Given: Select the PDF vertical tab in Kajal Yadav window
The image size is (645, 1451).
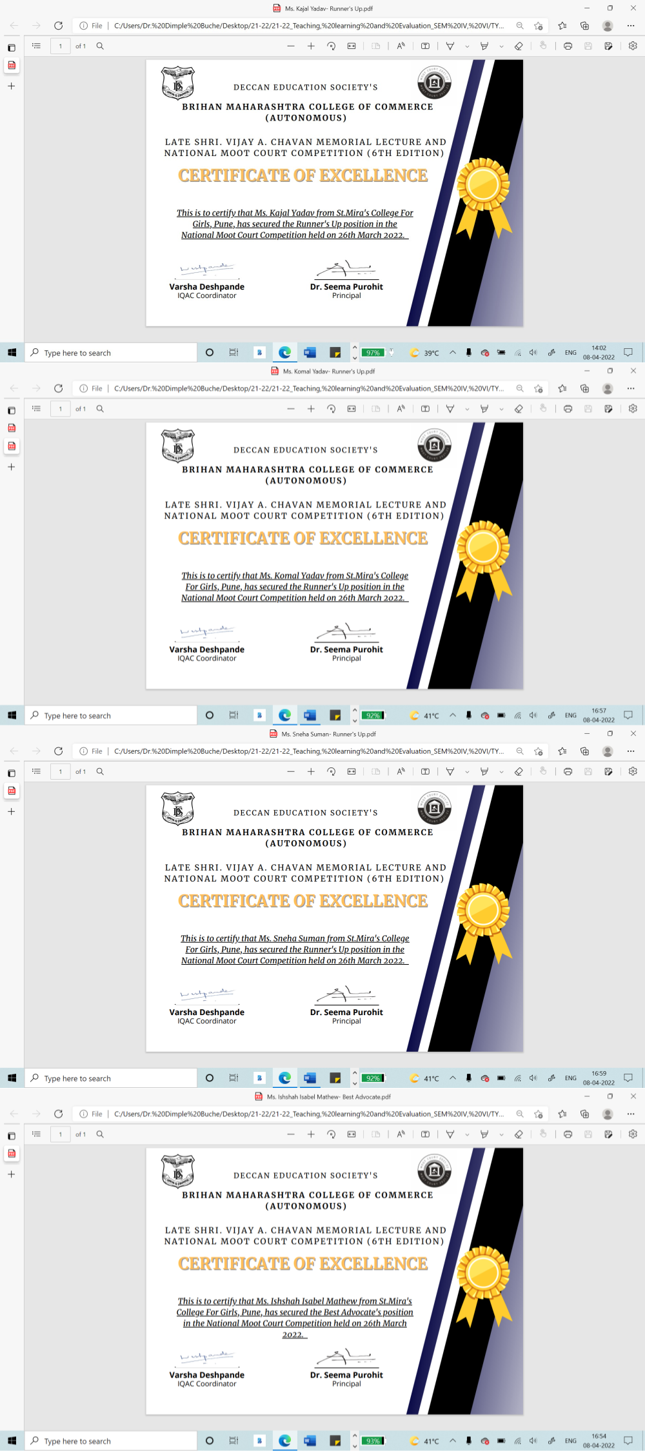Looking at the screenshot, I should coord(12,65).
